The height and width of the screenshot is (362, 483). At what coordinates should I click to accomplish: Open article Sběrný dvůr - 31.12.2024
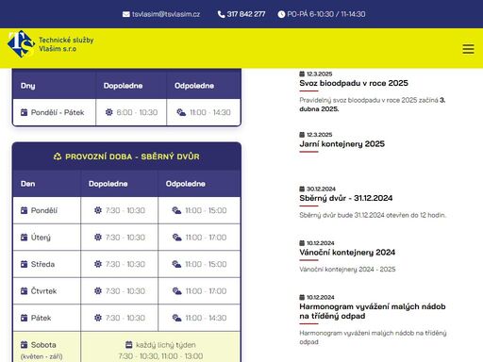pos(346,198)
